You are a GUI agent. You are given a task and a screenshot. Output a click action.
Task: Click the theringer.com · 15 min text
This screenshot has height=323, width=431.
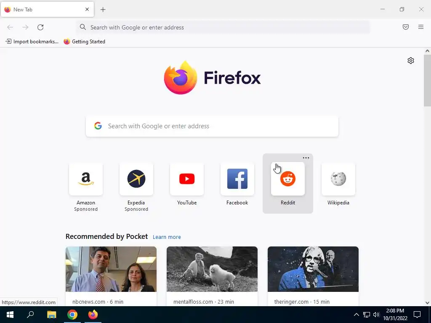pos(302,302)
